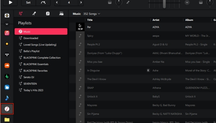
Task: Open the recording icon atop the sidebar
Action: coord(7,15)
